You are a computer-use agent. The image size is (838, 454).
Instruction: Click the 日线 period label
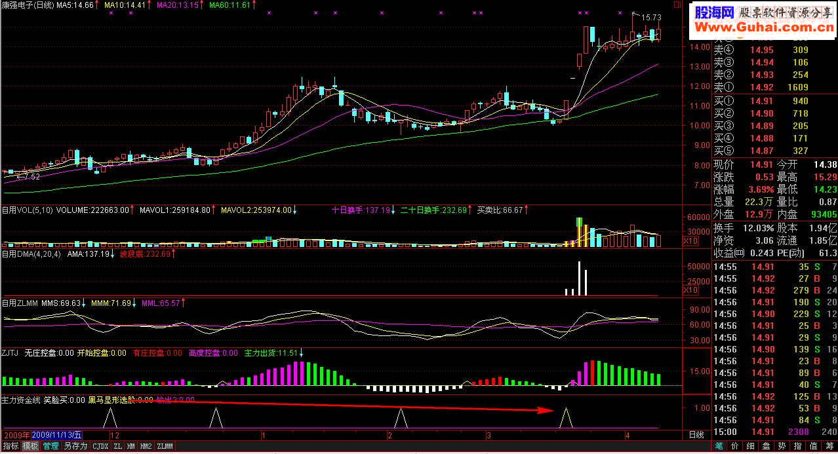[696, 435]
